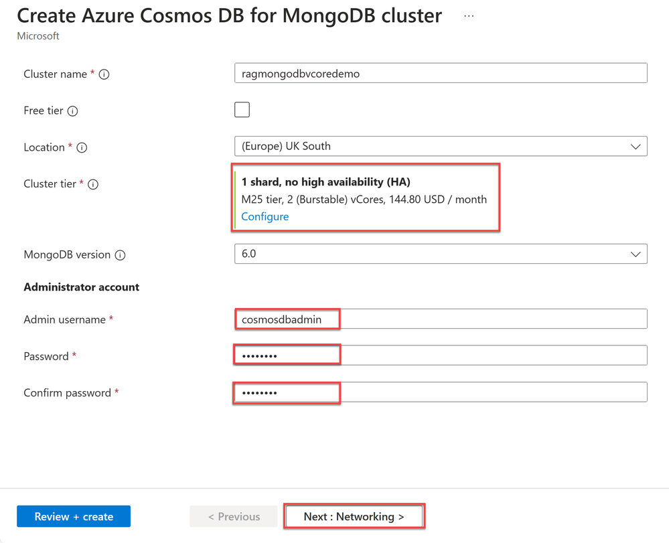Open the Location dropdown showing UK South
The height and width of the screenshot is (543, 669).
point(441,147)
